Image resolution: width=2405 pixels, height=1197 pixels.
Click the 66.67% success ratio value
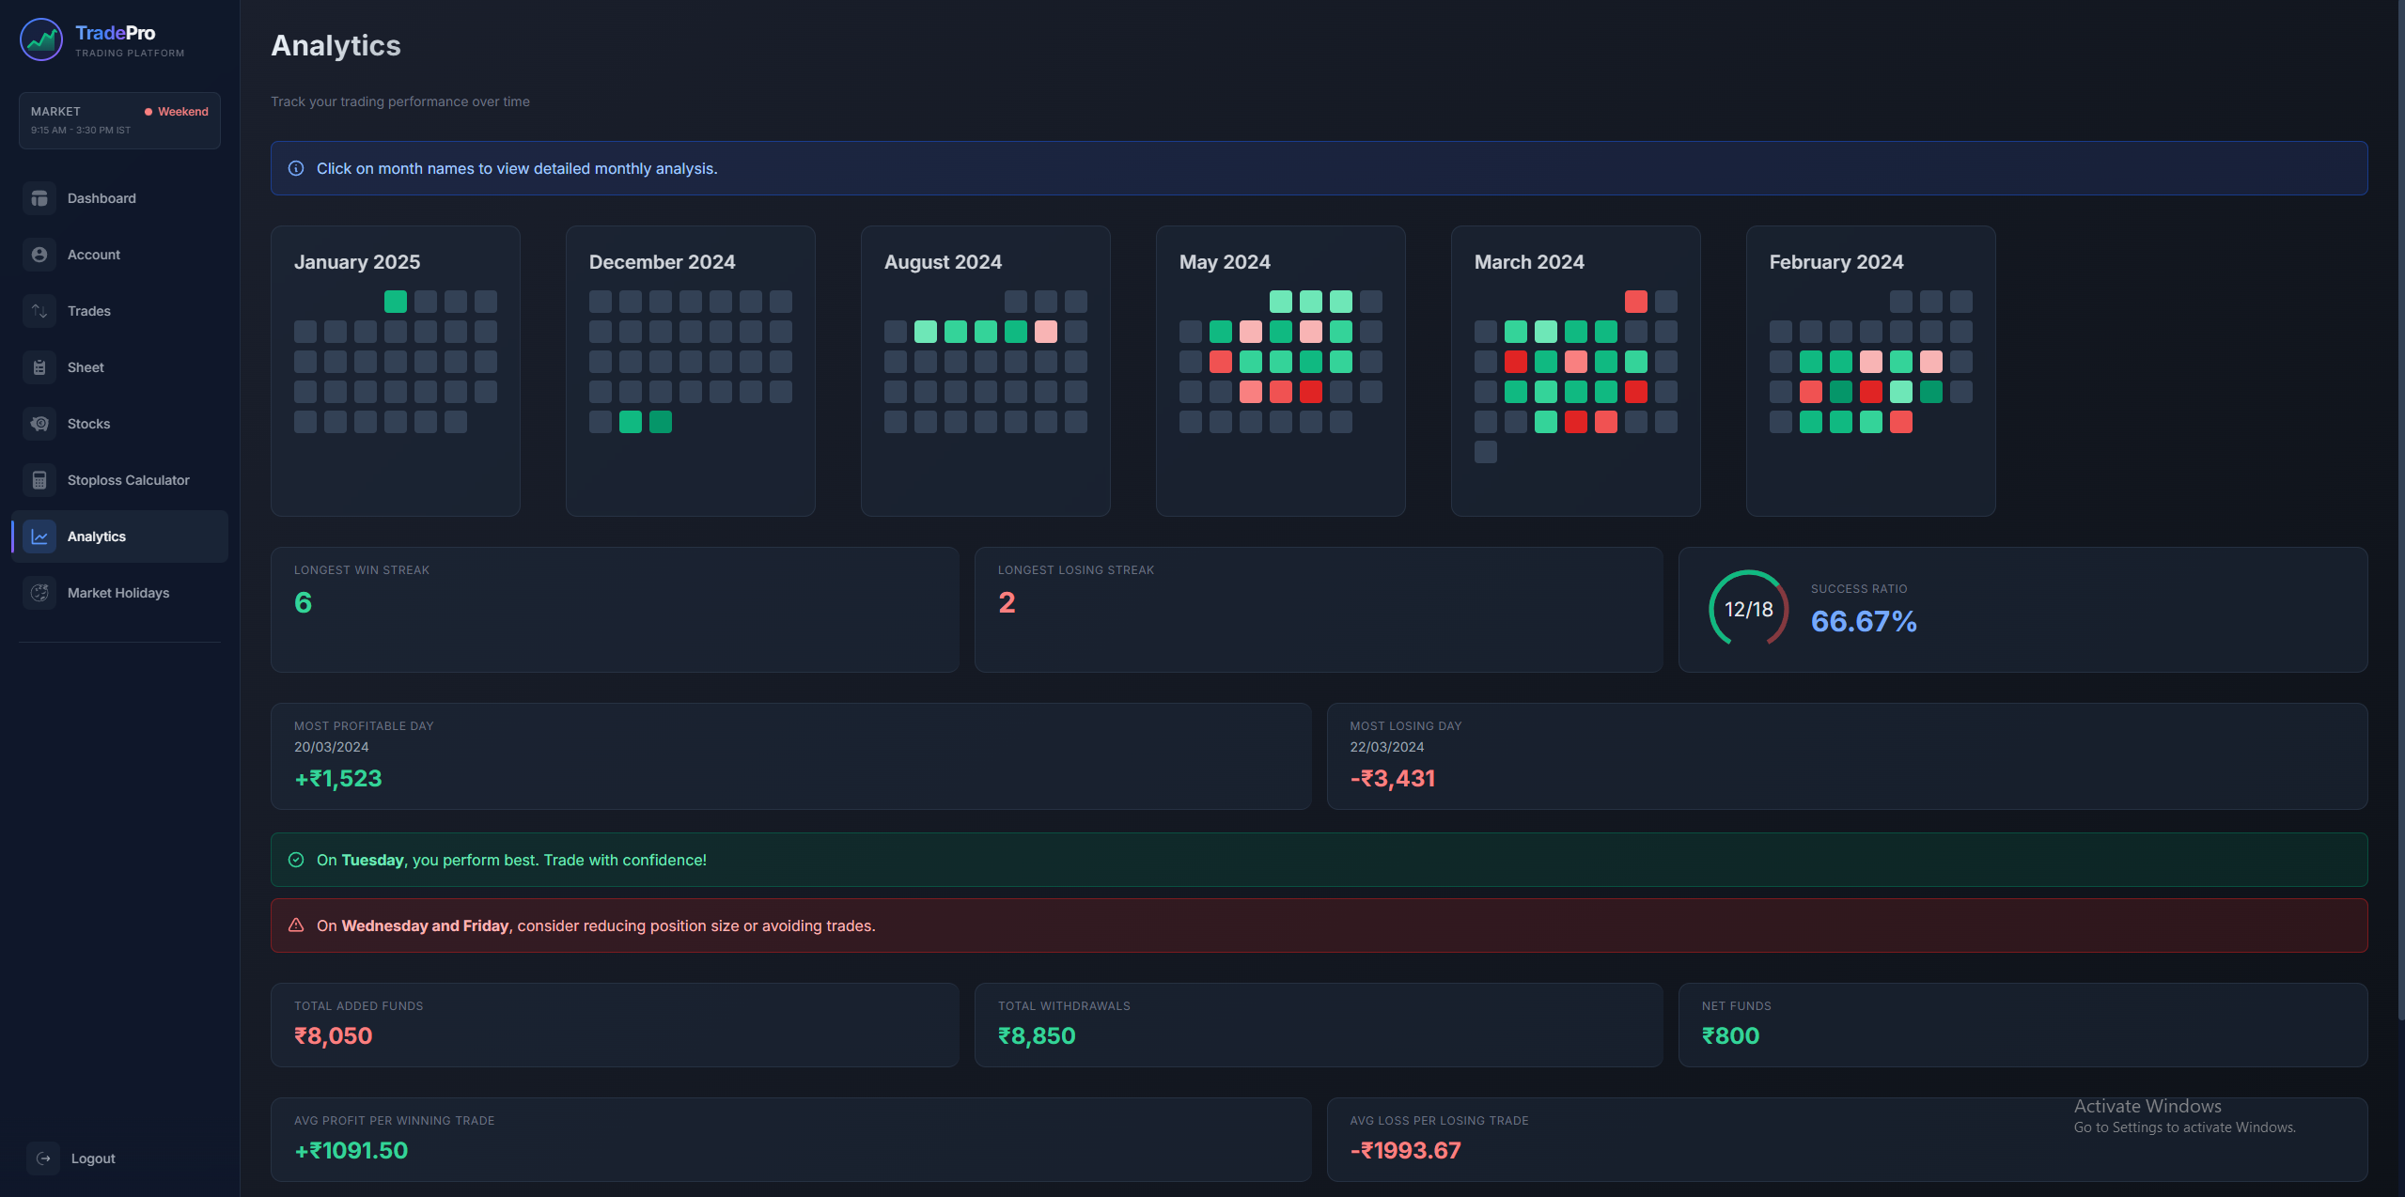pos(1864,621)
